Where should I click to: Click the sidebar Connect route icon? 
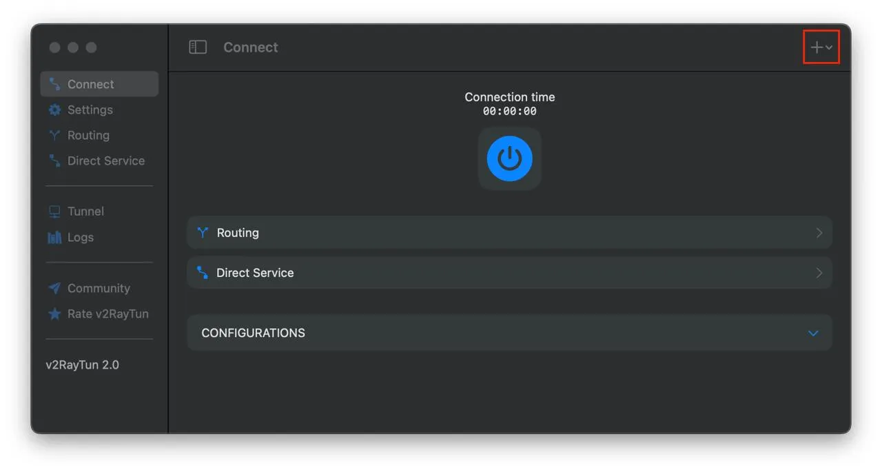coord(54,84)
